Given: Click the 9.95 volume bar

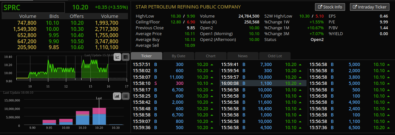Looking at the screenshot, I should pos(49,122).
